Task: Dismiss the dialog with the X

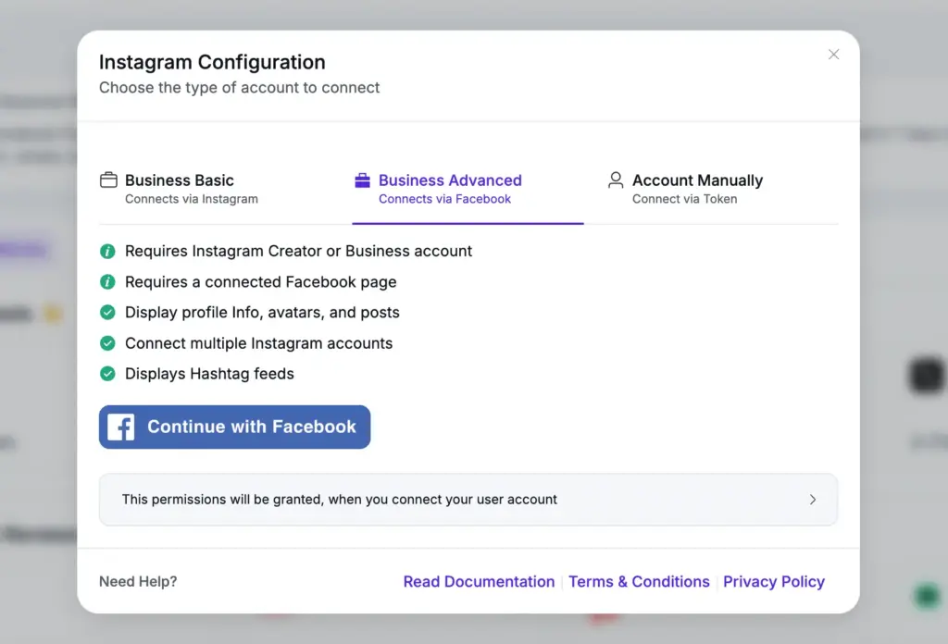Action: point(833,55)
